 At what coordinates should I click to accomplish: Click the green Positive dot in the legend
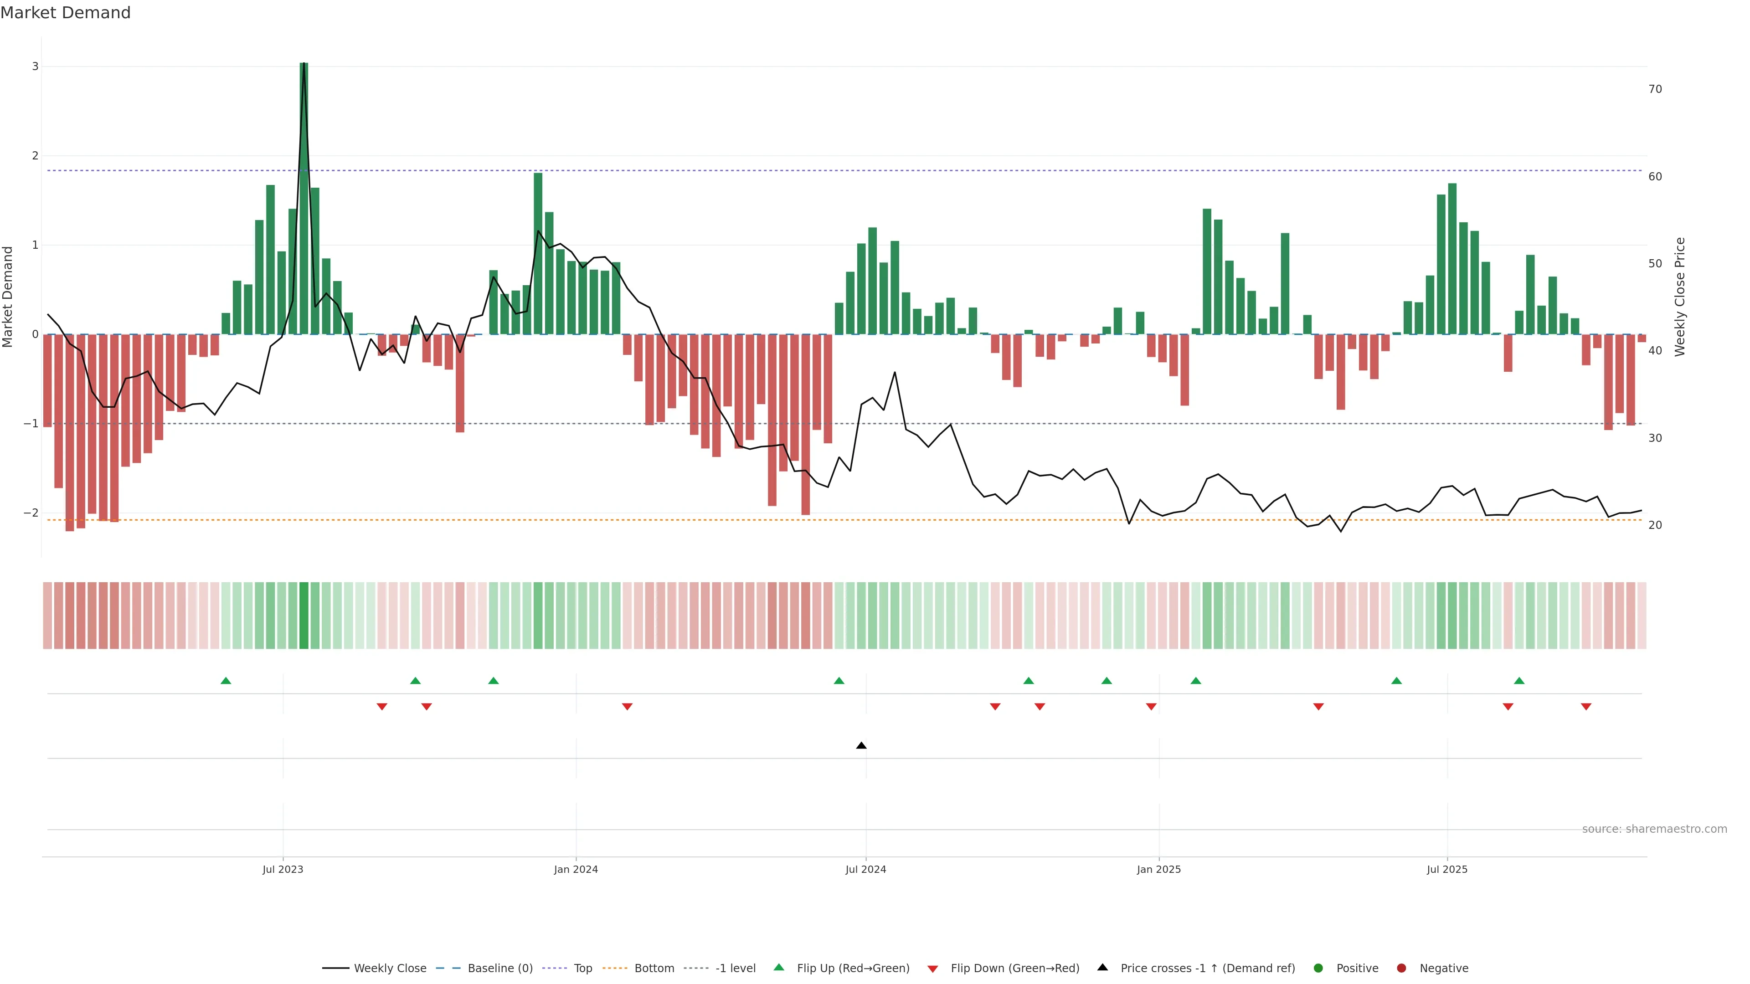1318,968
